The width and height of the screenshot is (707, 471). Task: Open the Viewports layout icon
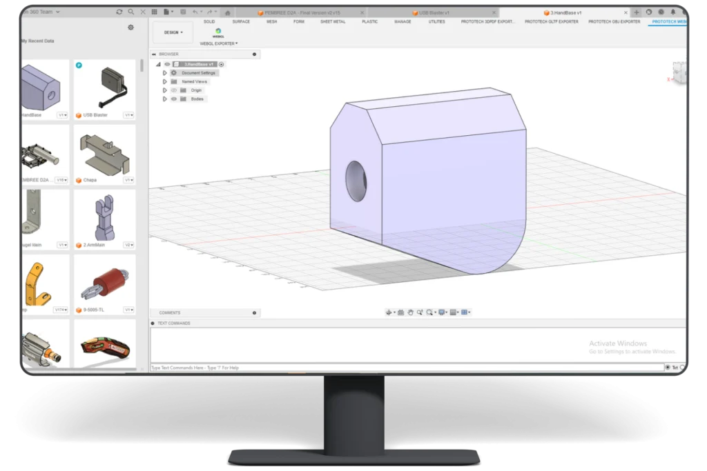coord(465,312)
